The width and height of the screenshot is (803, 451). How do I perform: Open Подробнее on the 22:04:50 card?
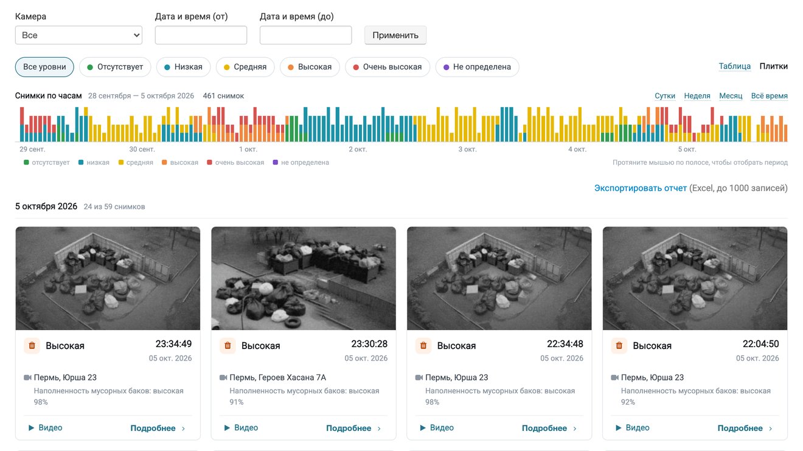click(746, 429)
